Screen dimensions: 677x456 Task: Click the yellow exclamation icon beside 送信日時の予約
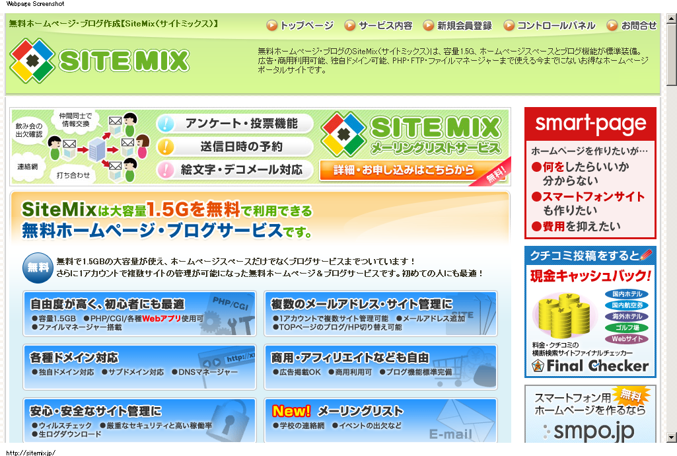tap(166, 147)
